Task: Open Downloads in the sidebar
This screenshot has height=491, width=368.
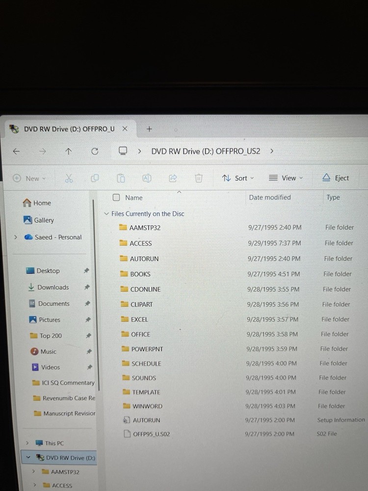Action: [53, 287]
